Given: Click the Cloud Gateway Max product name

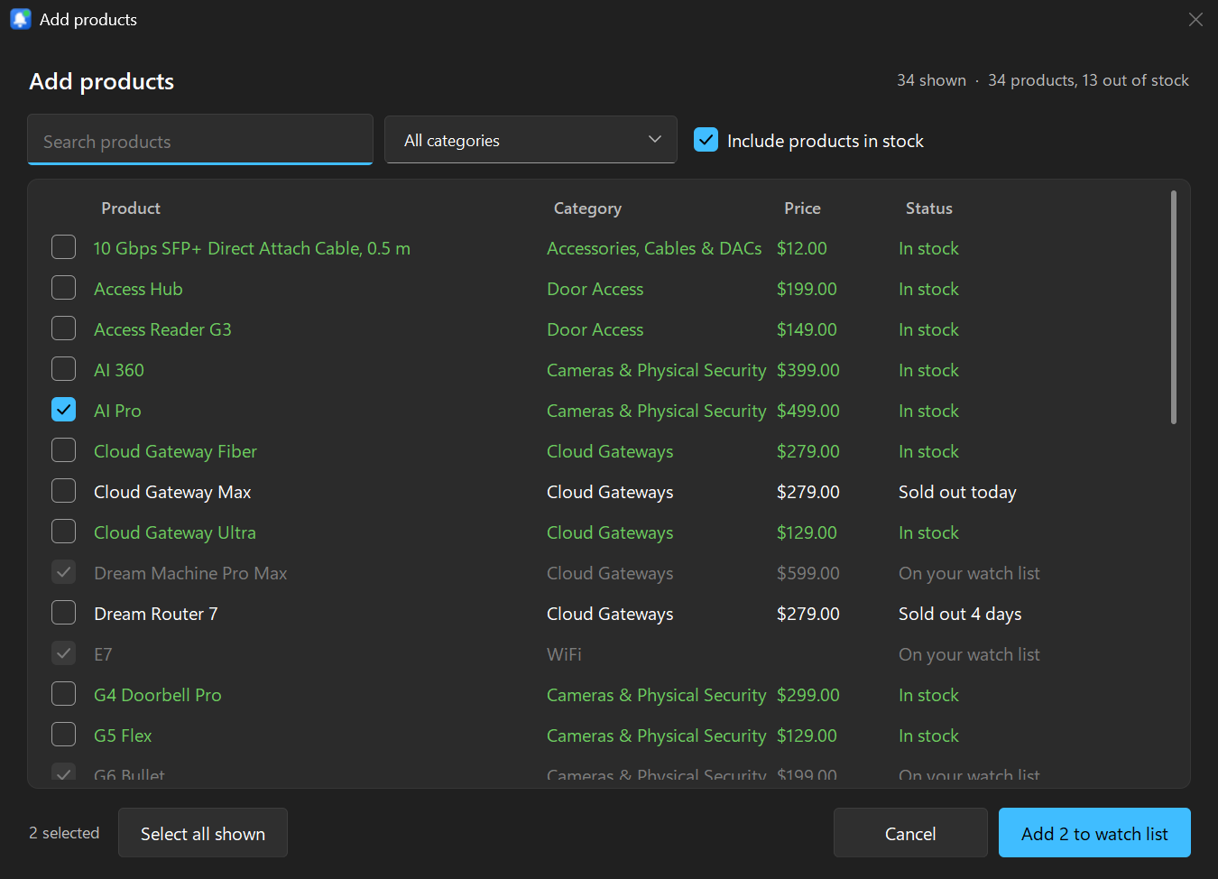Looking at the screenshot, I should (x=172, y=492).
